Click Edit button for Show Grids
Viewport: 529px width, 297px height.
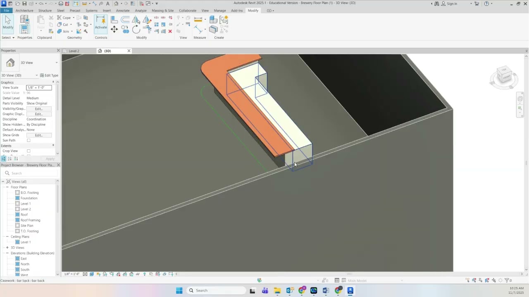tap(39, 135)
